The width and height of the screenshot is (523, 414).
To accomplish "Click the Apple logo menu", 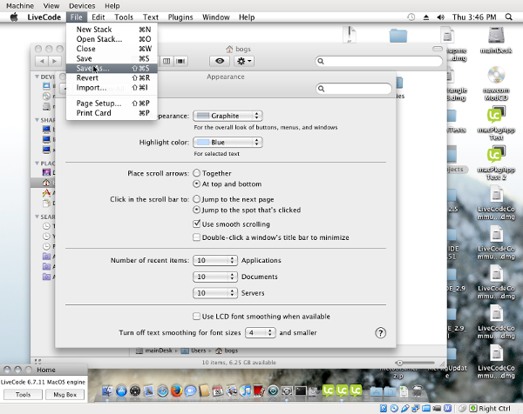I will tap(12, 17).
